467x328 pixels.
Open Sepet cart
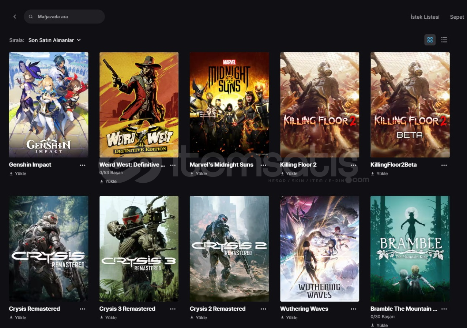pyautogui.click(x=457, y=17)
